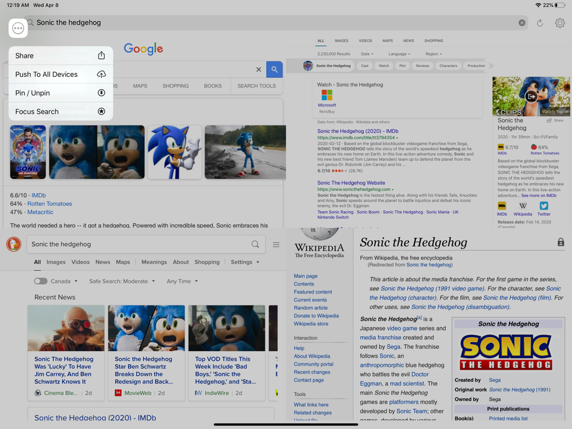Viewport: 572px width, 429px height.
Task: Open Rotten Tomatoes link in Google pane
Action: pyautogui.click(x=50, y=204)
